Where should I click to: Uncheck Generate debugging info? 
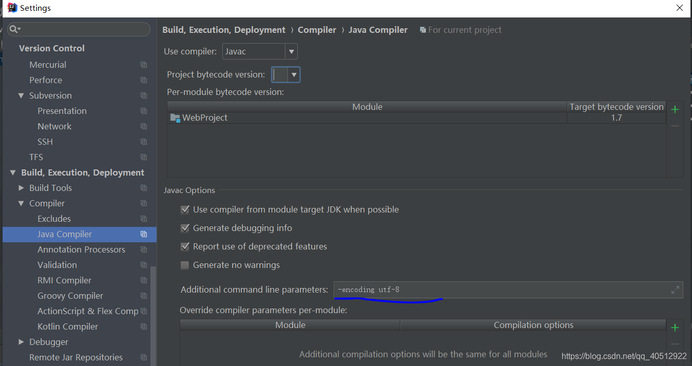tap(185, 228)
